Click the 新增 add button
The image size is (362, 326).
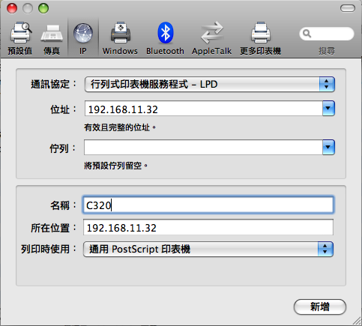point(320,307)
